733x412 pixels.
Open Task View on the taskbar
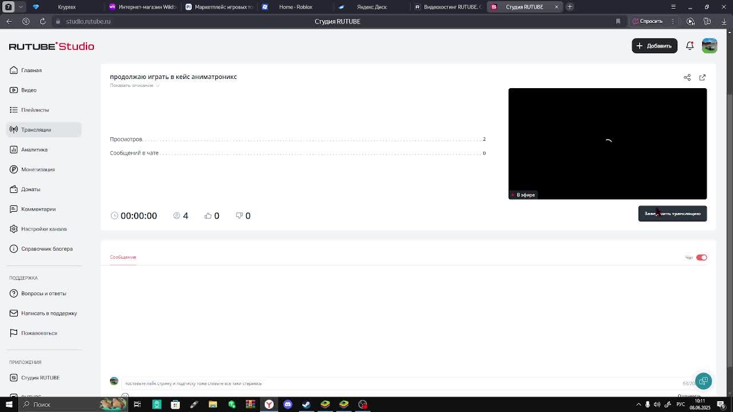click(137, 405)
